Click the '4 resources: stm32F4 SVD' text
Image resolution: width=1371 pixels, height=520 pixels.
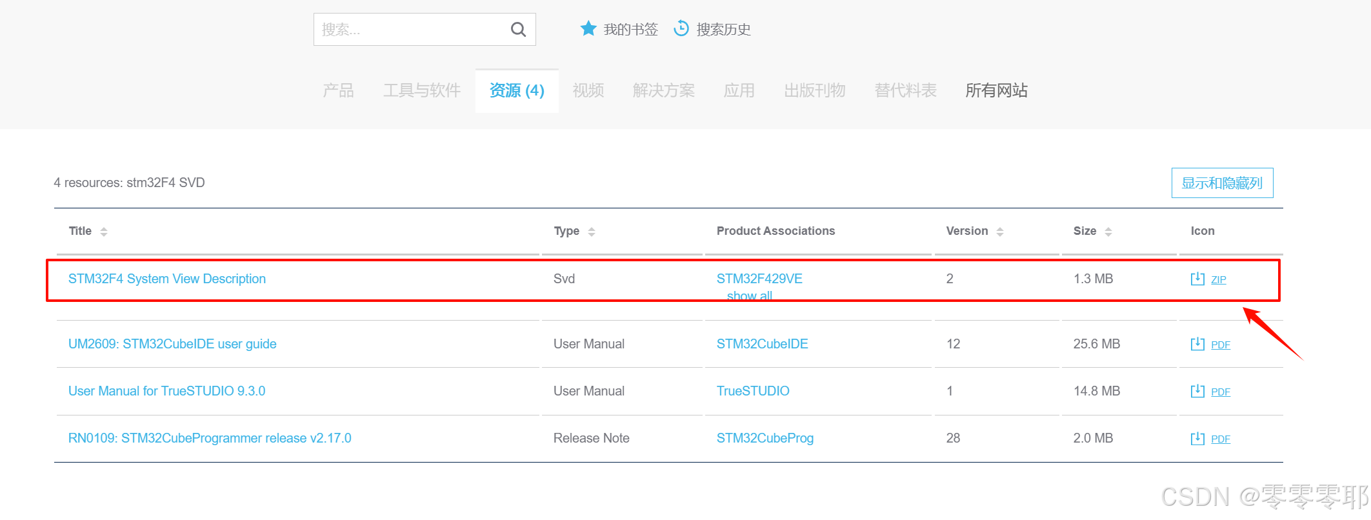[129, 183]
